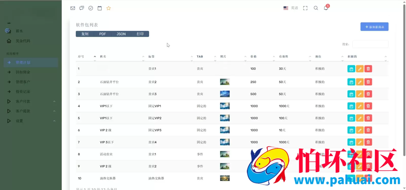Click teal view icon in row 7
Screen dimensions: 406x190
point(351,142)
